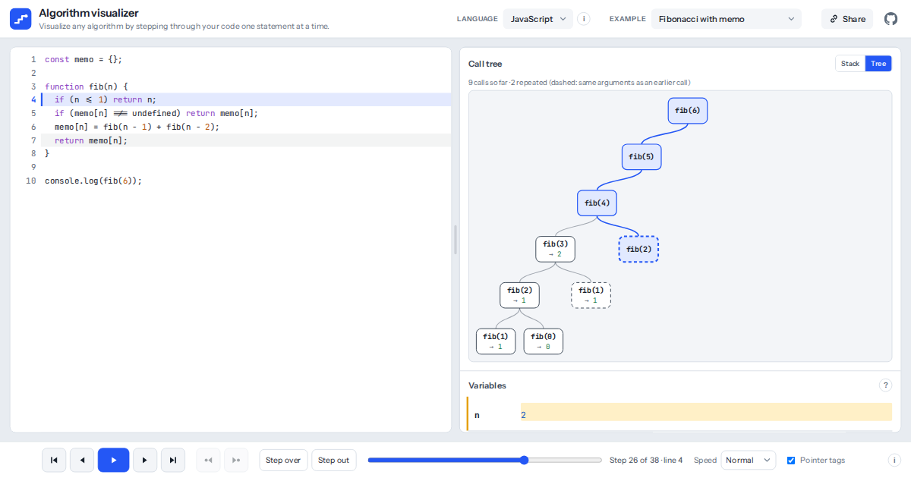Click the Variables panel heading
Screen dimensions: 911x478
pos(487,385)
